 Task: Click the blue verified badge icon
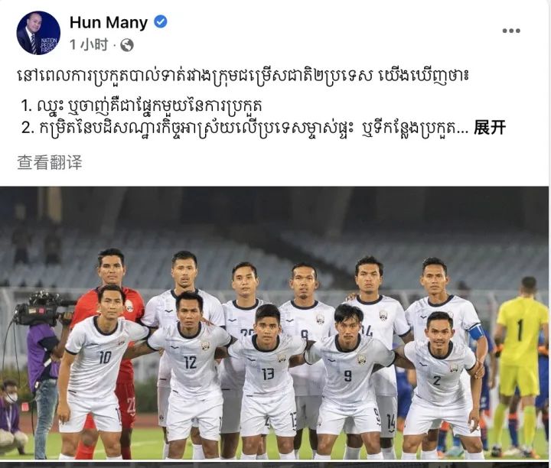pos(161,21)
